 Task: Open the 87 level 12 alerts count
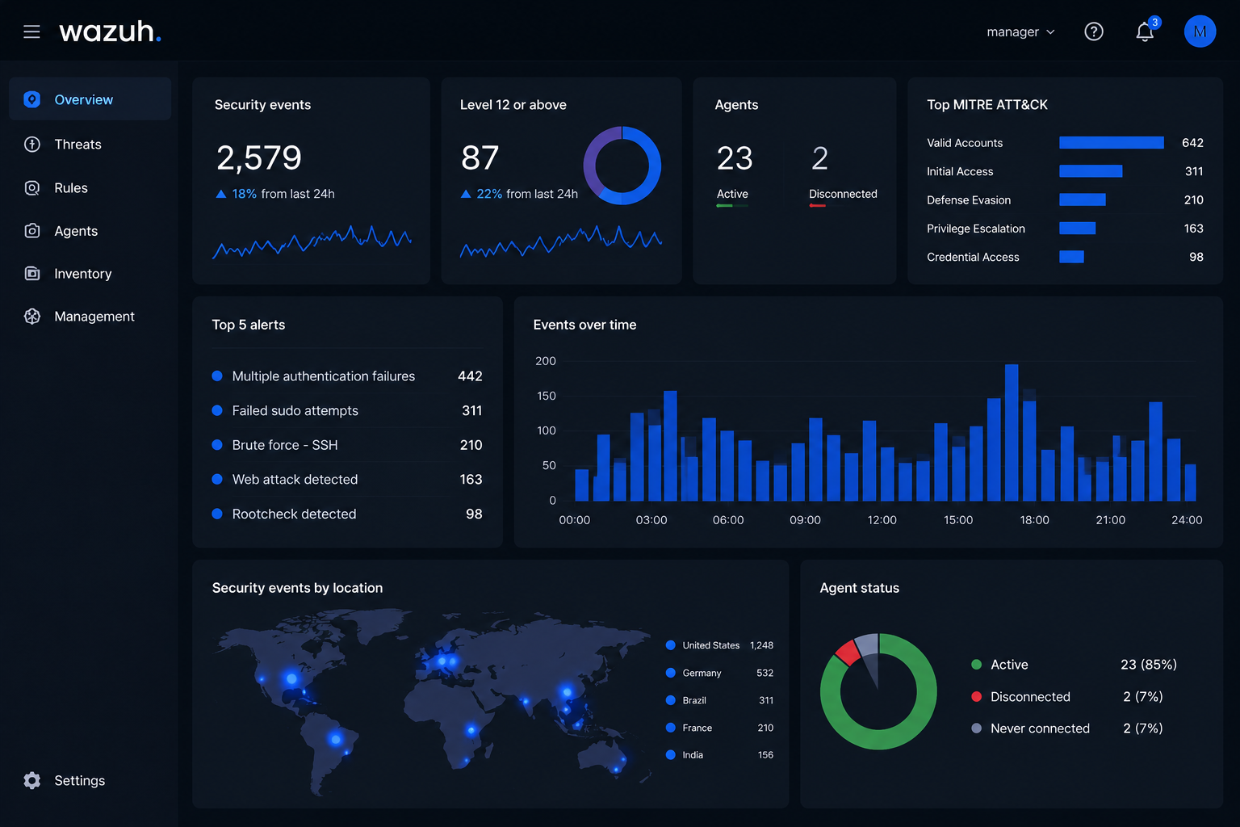pyautogui.click(x=480, y=158)
